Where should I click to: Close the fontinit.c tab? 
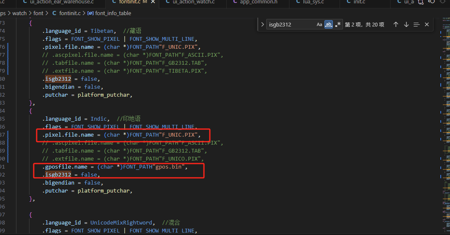[153, 2]
